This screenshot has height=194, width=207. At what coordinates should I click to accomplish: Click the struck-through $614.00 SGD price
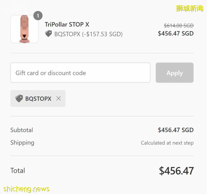(179, 26)
